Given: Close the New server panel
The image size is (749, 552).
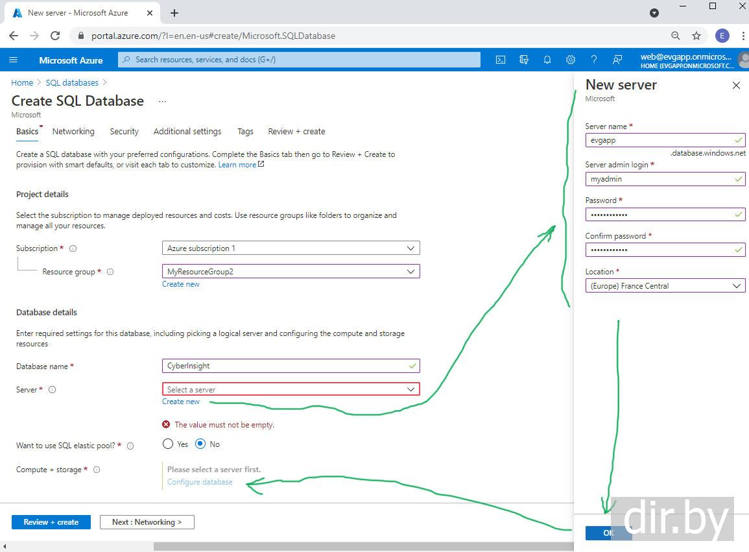Looking at the screenshot, I should (x=736, y=86).
